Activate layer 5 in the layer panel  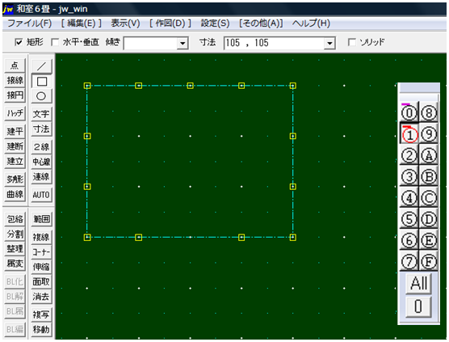tap(409, 219)
